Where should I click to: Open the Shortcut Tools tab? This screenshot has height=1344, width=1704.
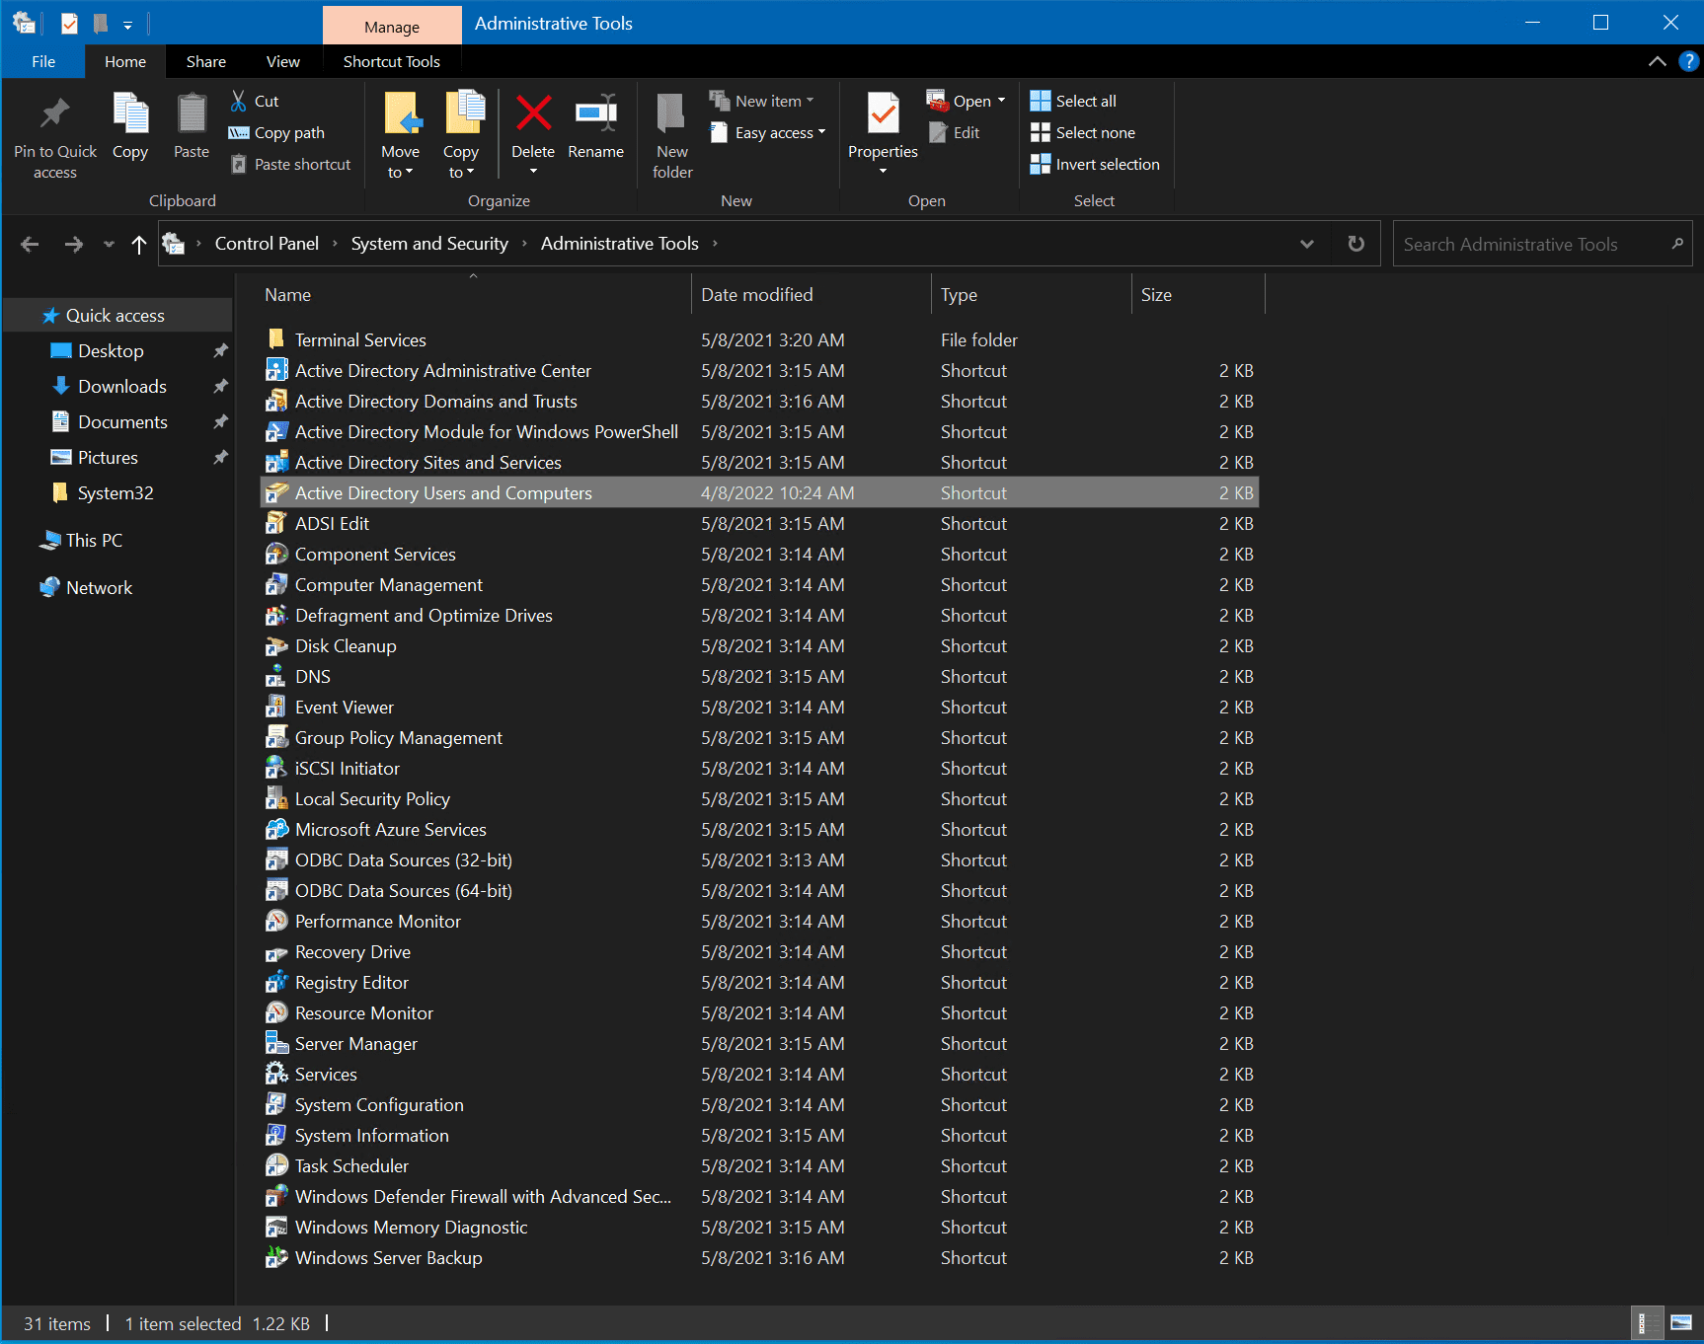(x=391, y=61)
